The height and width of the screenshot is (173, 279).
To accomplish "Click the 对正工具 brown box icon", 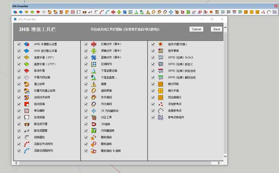I will 94,118.
